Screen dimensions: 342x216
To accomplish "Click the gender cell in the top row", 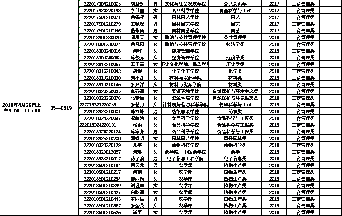I will (155, 4).
